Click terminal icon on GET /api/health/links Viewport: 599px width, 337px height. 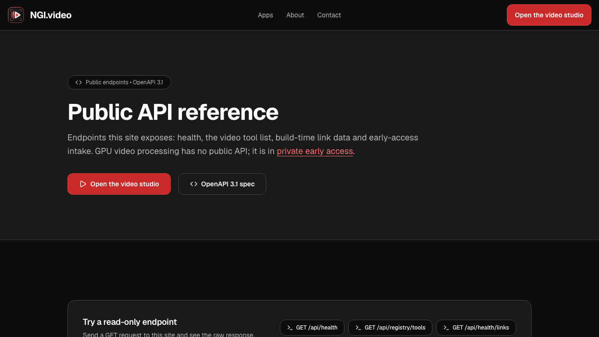coord(446,328)
